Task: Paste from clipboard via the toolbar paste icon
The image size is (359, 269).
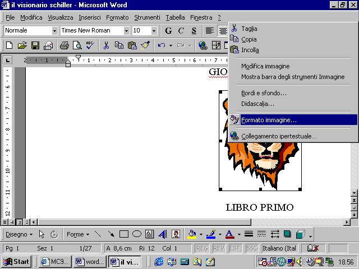Action: coord(132,45)
